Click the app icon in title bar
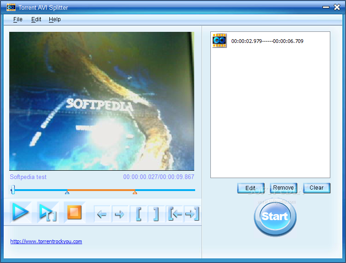The height and width of the screenshot is (263, 346). pos(11,7)
